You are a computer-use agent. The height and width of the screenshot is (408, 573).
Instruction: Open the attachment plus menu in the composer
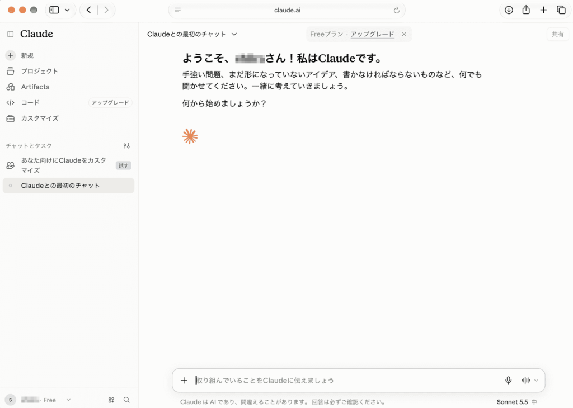coord(184,381)
